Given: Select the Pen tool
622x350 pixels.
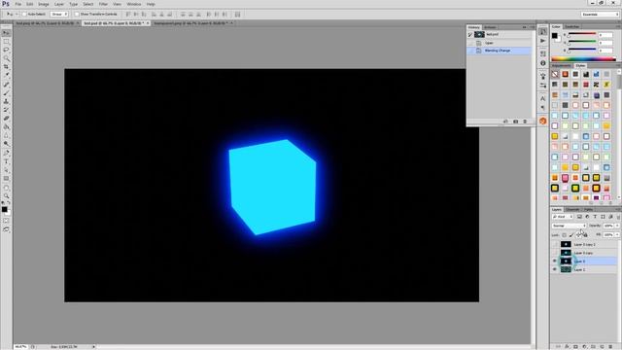Looking at the screenshot, I should click(x=6, y=153).
